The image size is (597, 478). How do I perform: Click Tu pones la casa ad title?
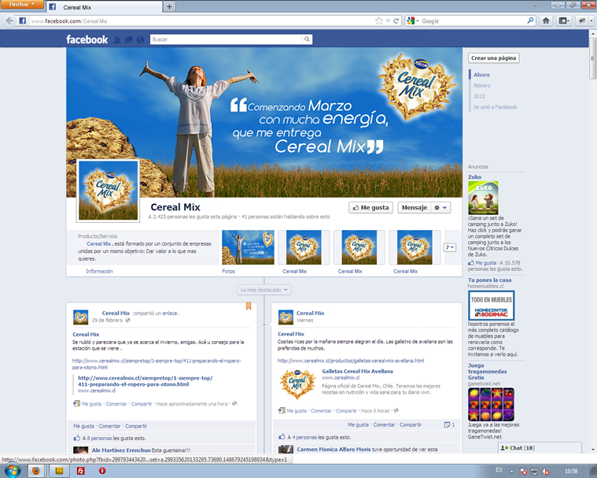click(x=489, y=280)
